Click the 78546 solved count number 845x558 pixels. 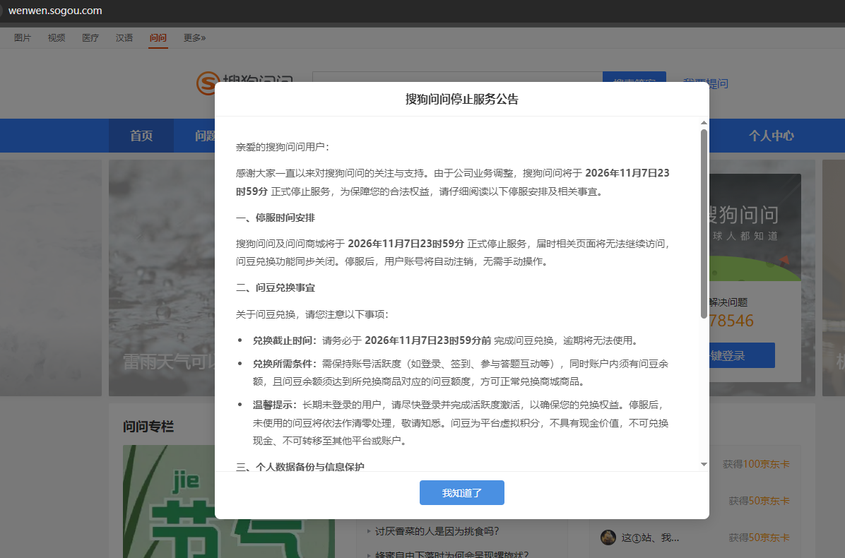731,321
